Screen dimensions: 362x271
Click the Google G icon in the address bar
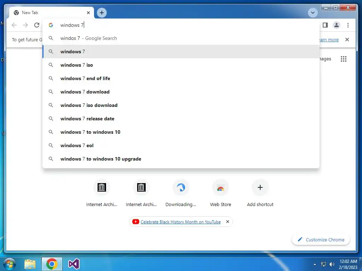[x=51, y=25]
